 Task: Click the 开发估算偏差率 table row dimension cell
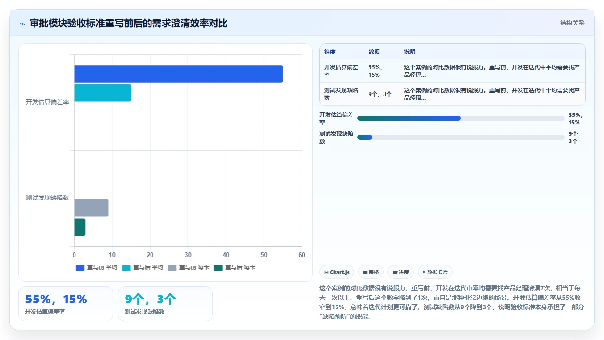[x=342, y=71]
